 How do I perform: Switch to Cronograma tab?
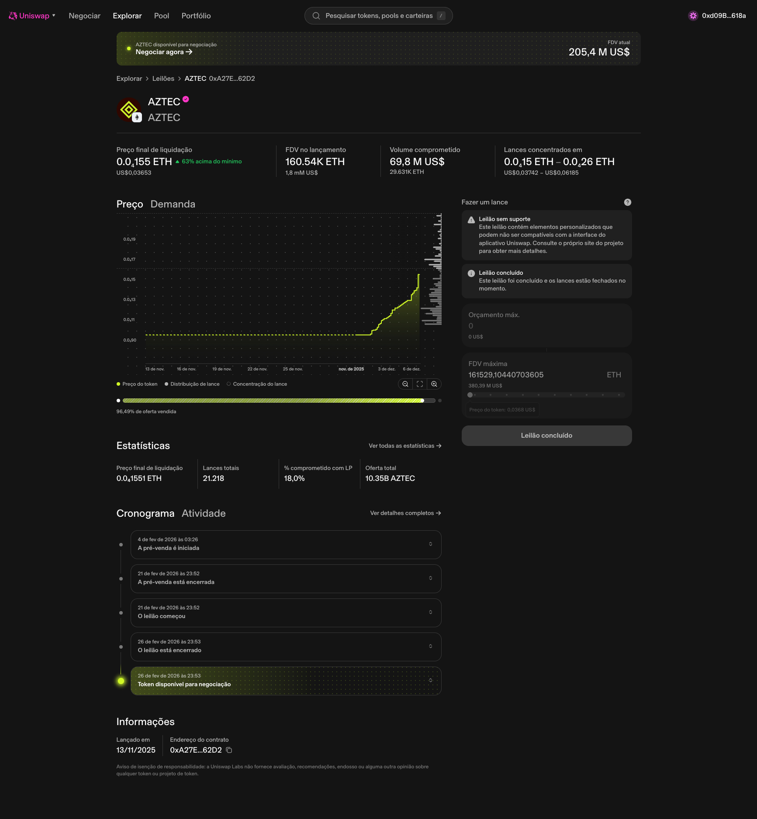point(145,513)
